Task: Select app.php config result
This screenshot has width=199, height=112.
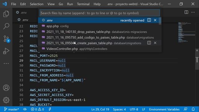Action: (99, 26)
